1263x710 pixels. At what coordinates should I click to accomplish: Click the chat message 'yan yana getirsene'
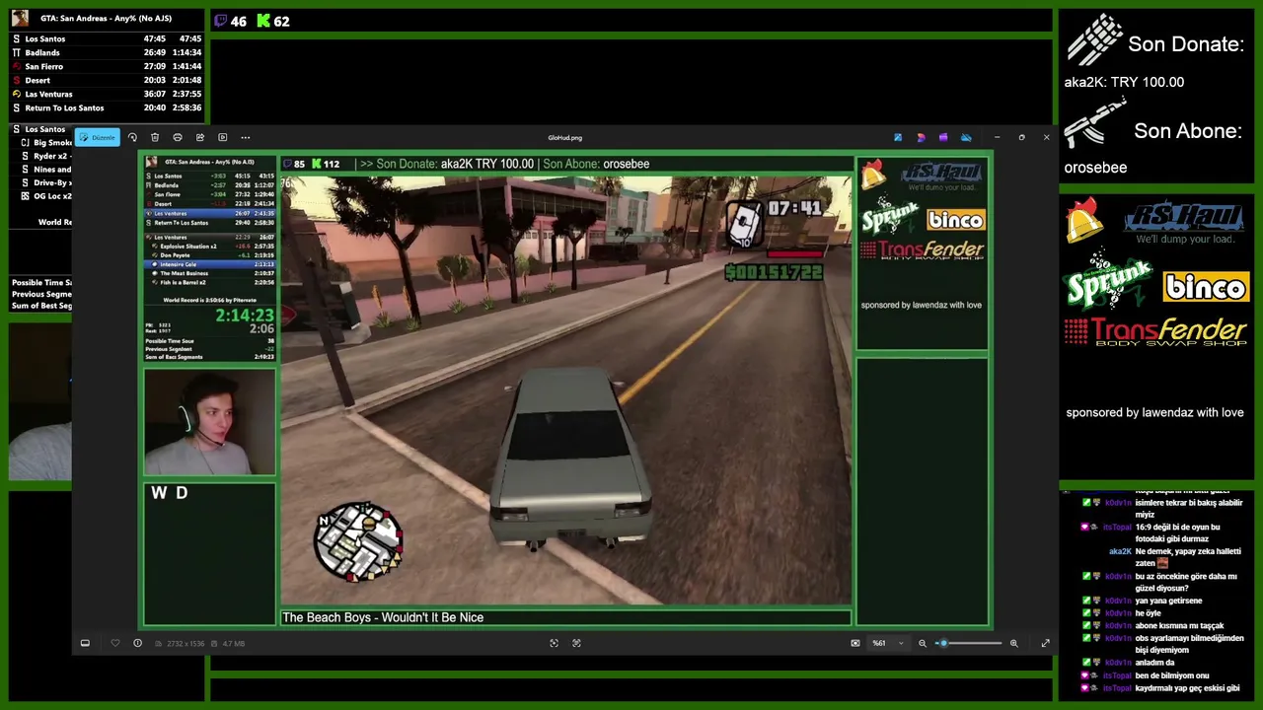click(x=1168, y=601)
